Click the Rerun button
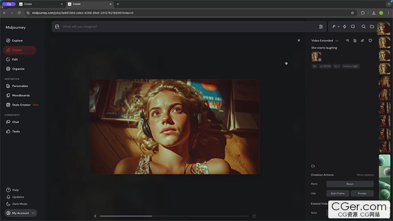Screen dimensions: 393x221 click(x=350, y=184)
